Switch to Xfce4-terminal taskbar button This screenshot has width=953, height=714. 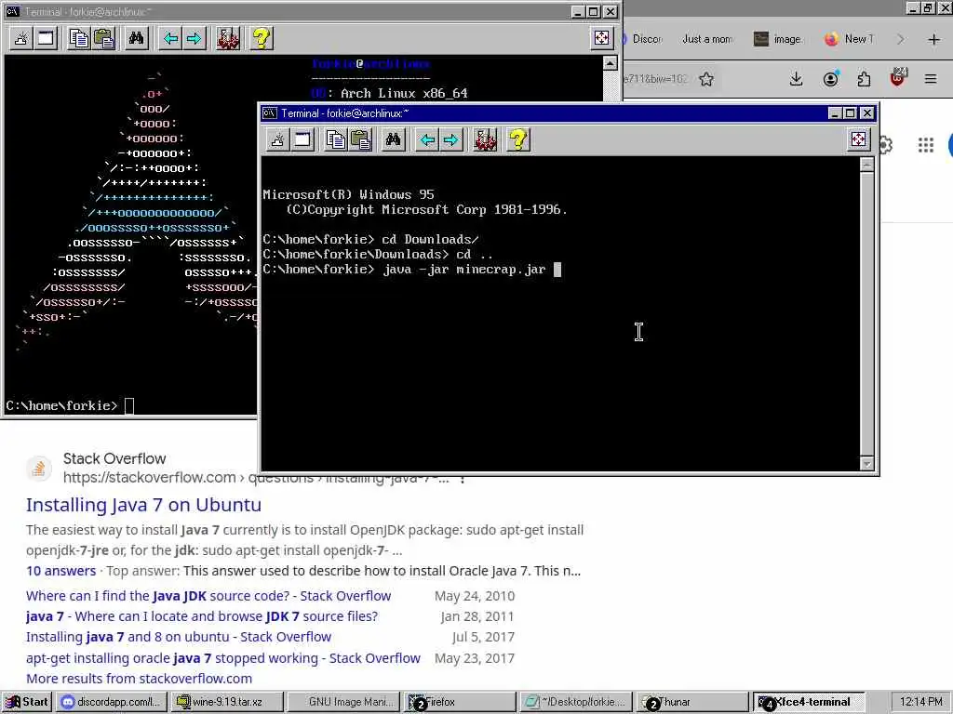click(x=809, y=702)
